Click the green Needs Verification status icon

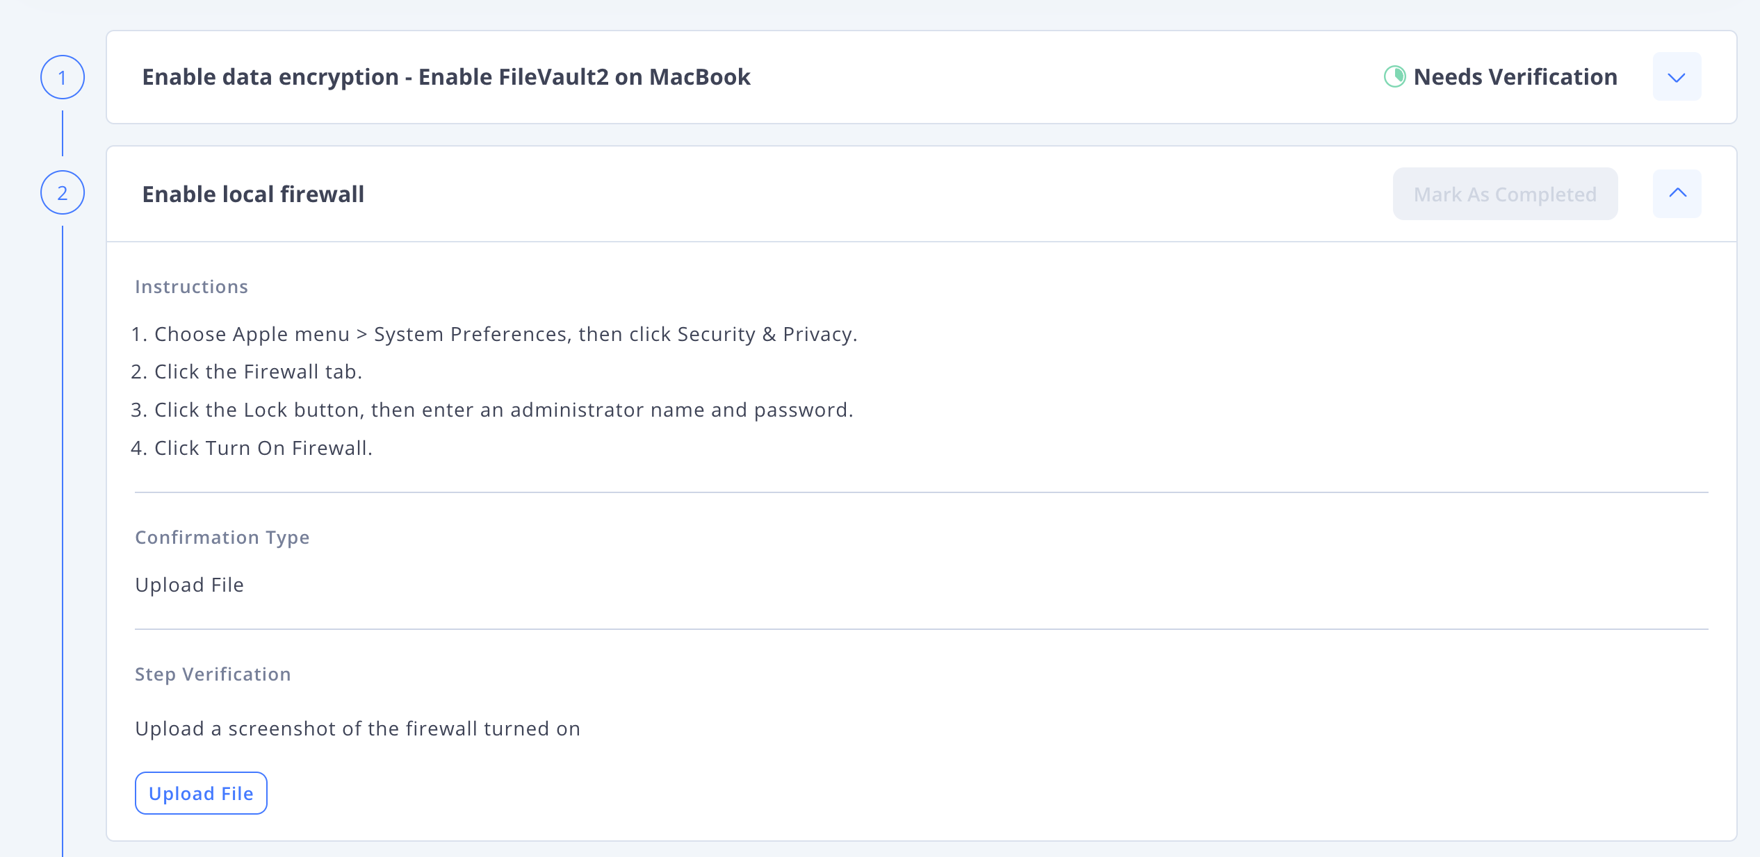(1394, 76)
